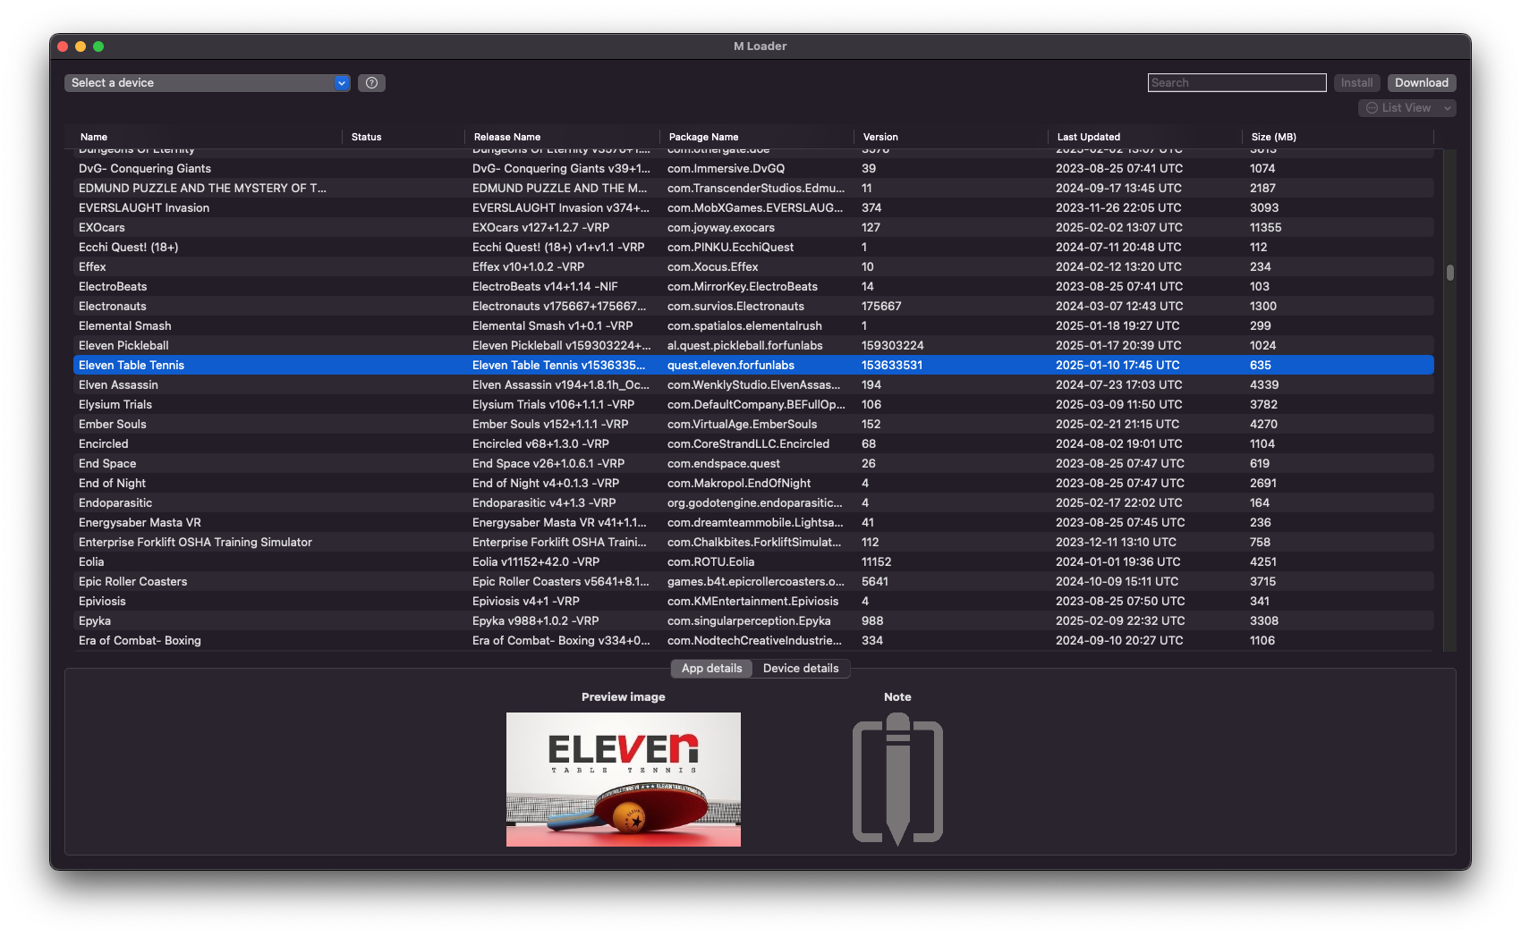The height and width of the screenshot is (936, 1521).
Task: Click the table's vertical scrollbar thumb
Action: tap(1449, 272)
